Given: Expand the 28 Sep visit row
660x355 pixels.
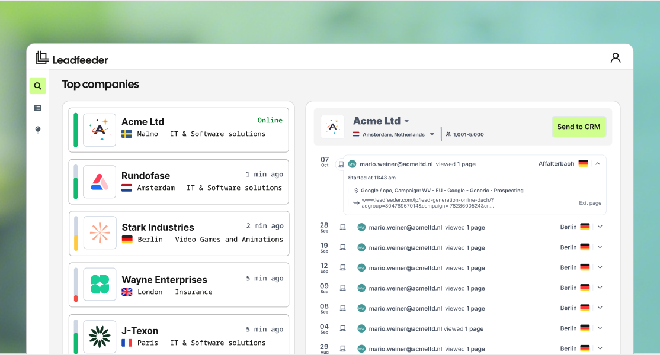Looking at the screenshot, I should point(600,227).
